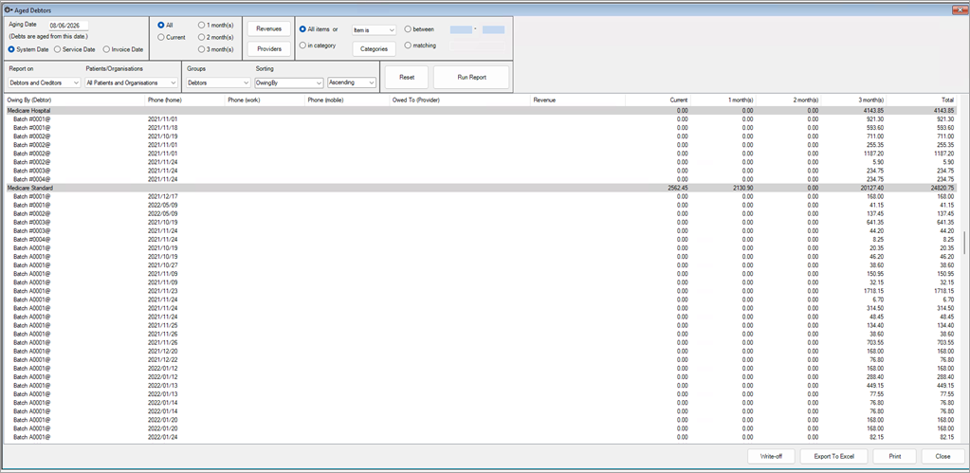
Task: Click the 24820.75 total for Medicare Standard
Action: (943, 188)
